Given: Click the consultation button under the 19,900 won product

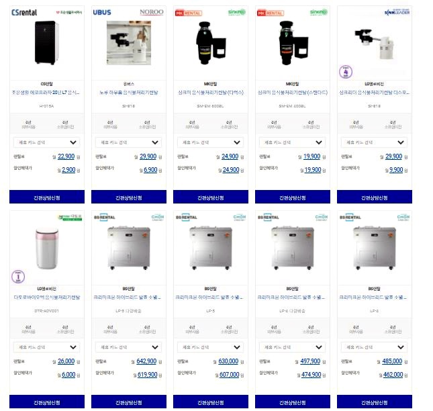Looking at the screenshot, I should (x=293, y=197).
